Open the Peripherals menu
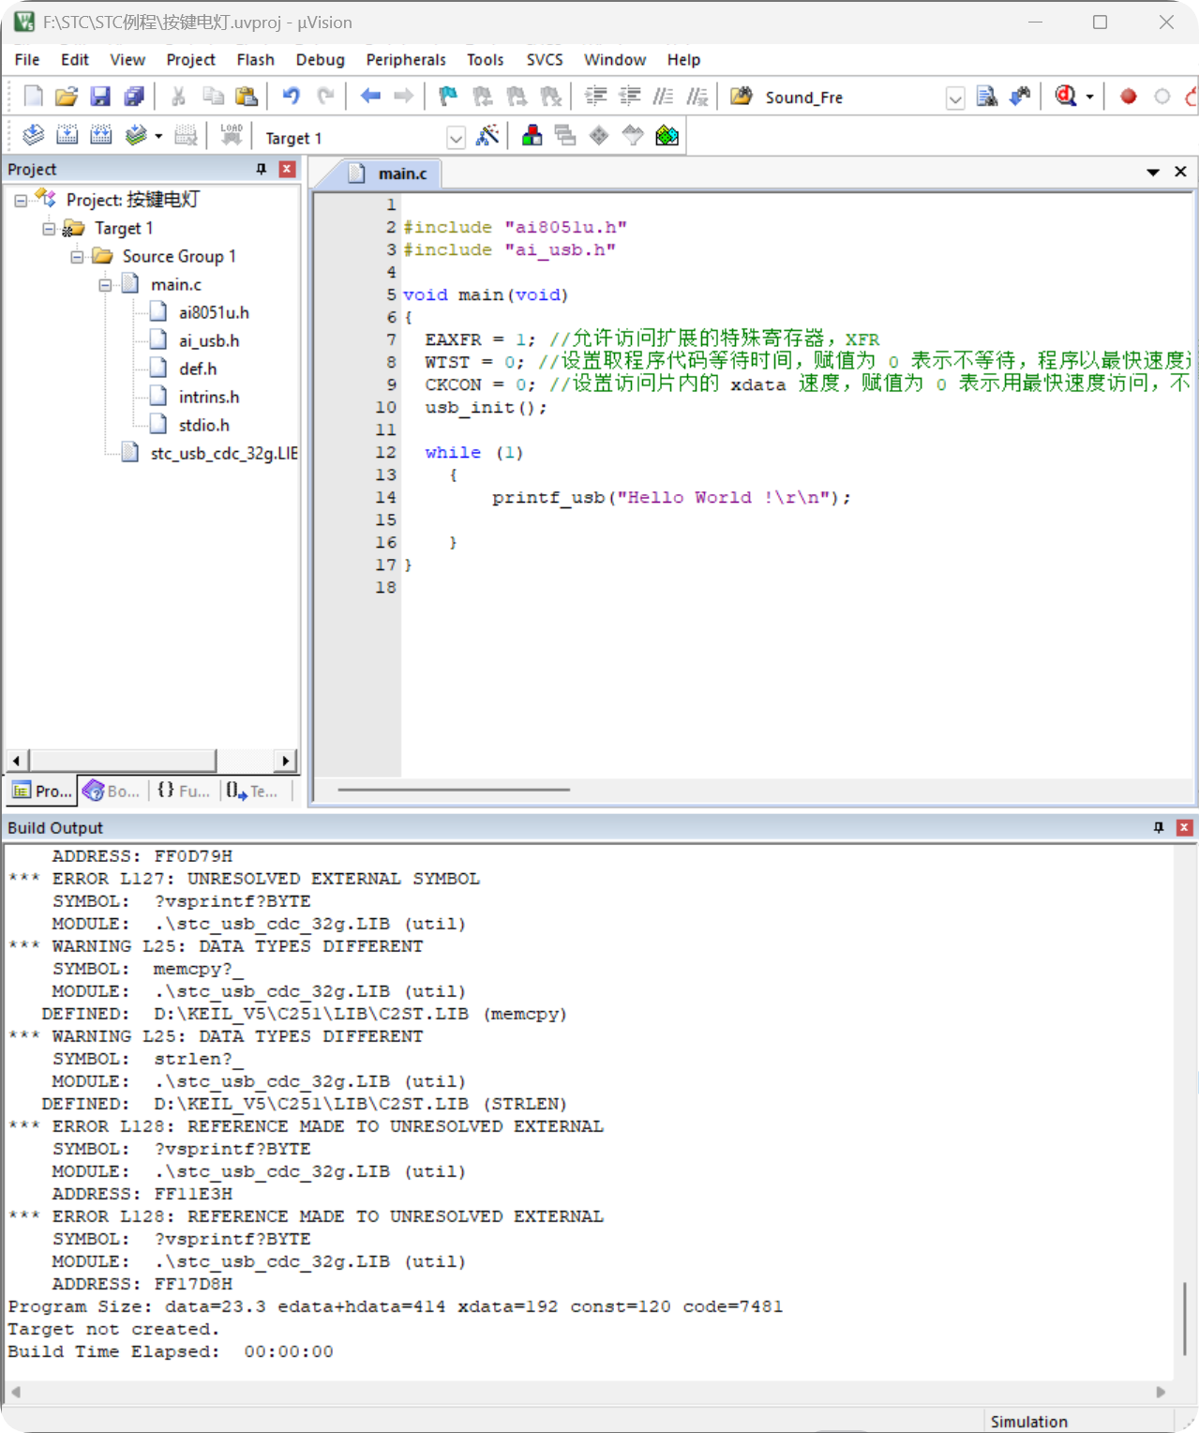The height and width of the screenshot is (1433, 1199). coord(406,59)
